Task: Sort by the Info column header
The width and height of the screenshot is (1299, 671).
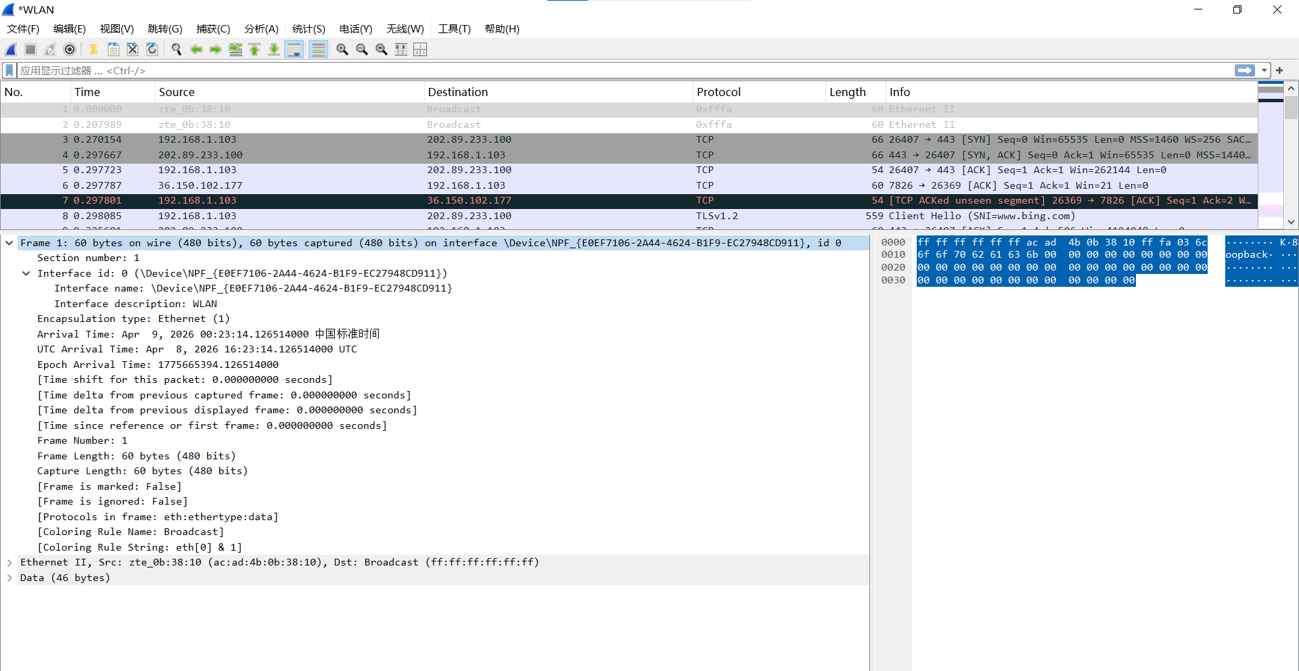Action: point(1072,92)
